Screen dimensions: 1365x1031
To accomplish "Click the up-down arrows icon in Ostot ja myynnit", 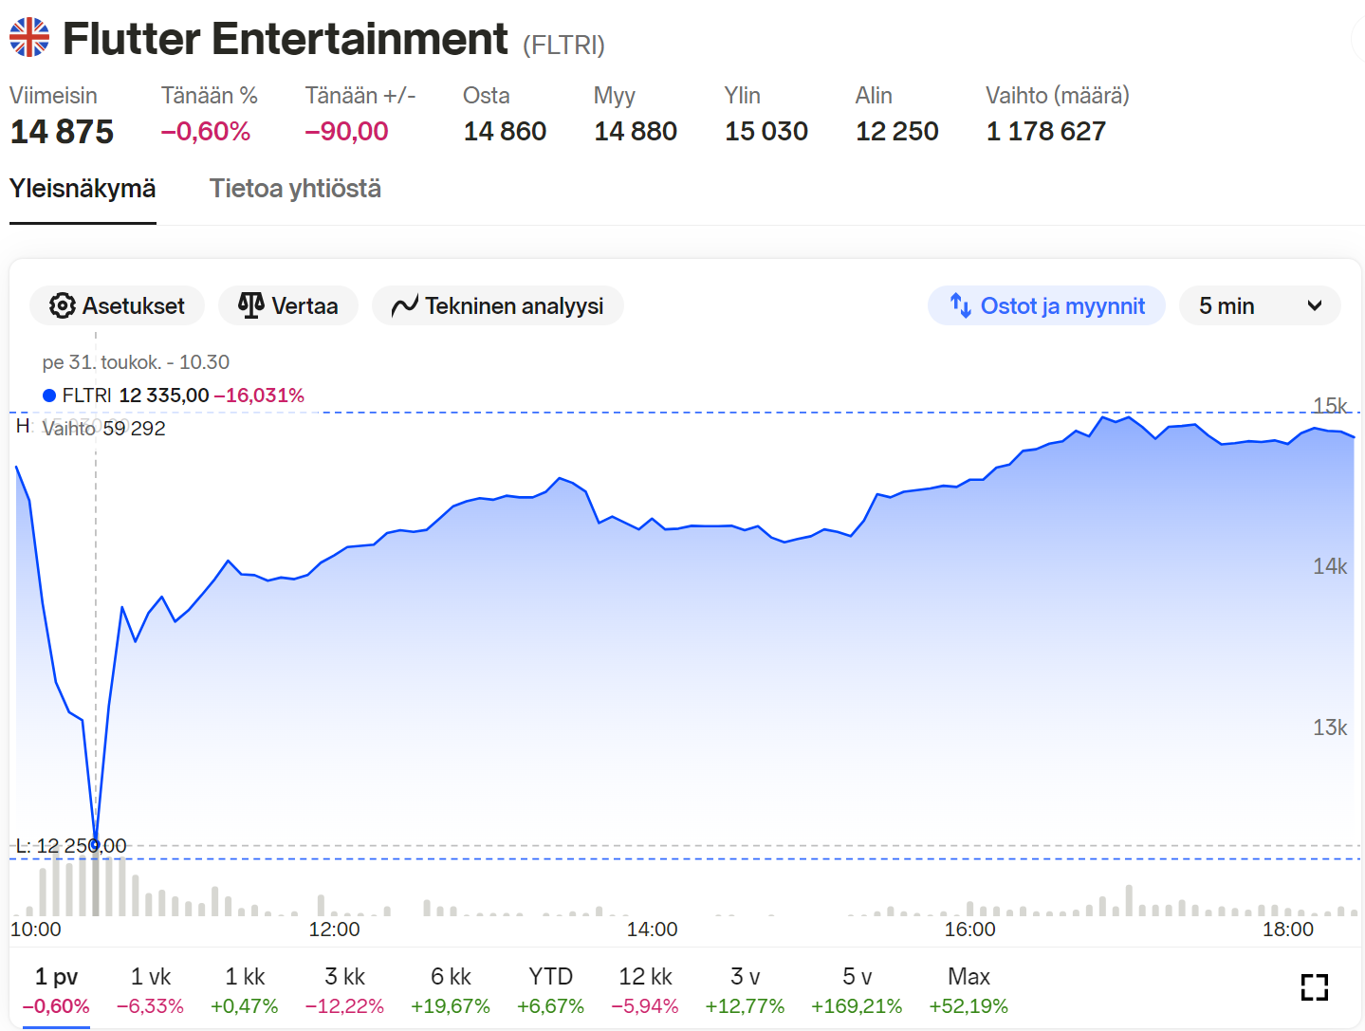I will 961,305.
